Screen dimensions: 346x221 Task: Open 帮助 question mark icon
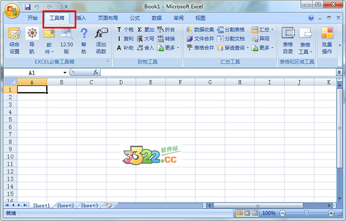[84, 41]
